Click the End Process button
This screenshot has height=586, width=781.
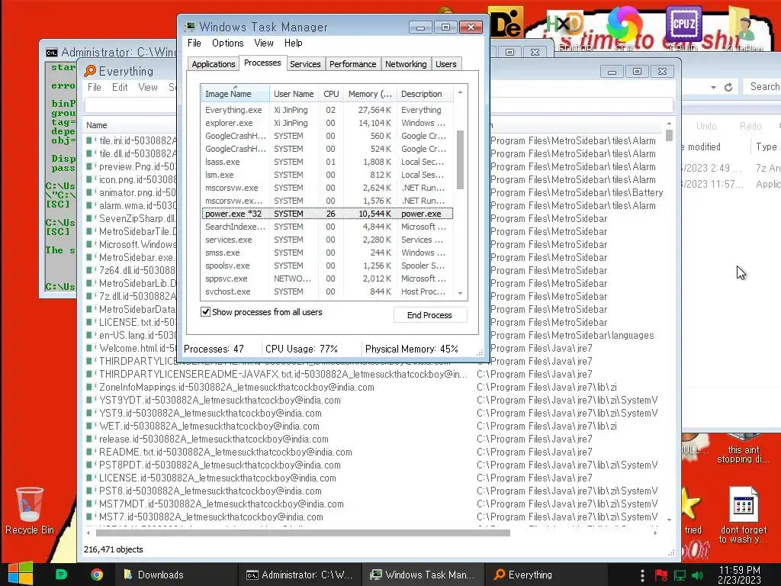pyautogui.click(x=429, y=315)
